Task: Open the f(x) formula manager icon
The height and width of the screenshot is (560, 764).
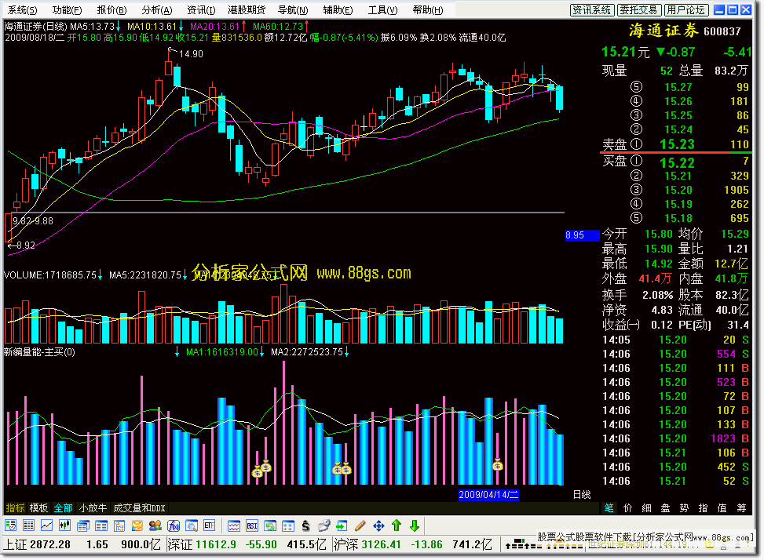Action: click(x=174, y=526)
